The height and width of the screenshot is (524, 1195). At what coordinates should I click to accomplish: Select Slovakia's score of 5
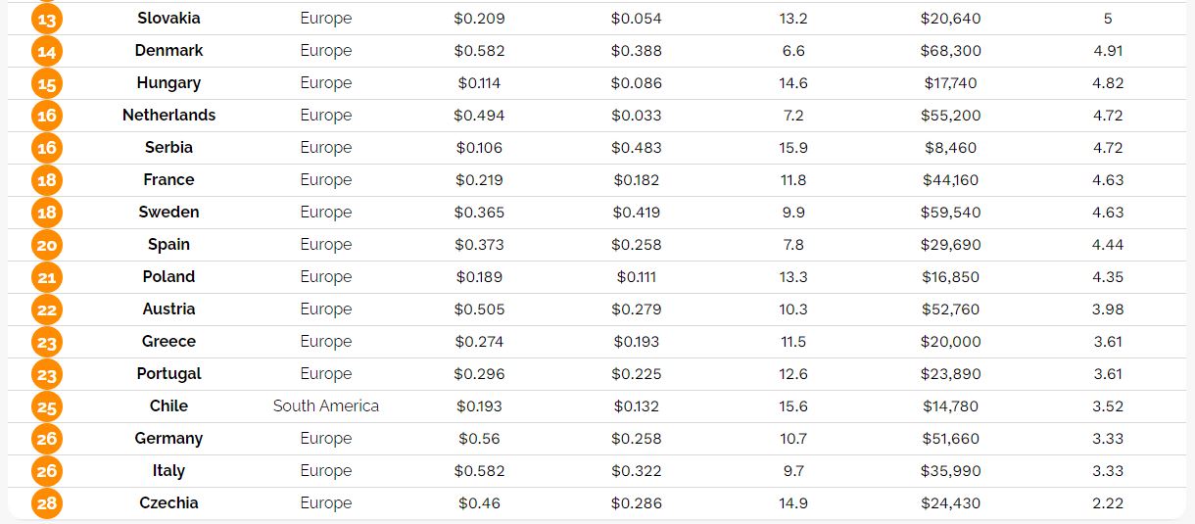[x=1107, y=19]
